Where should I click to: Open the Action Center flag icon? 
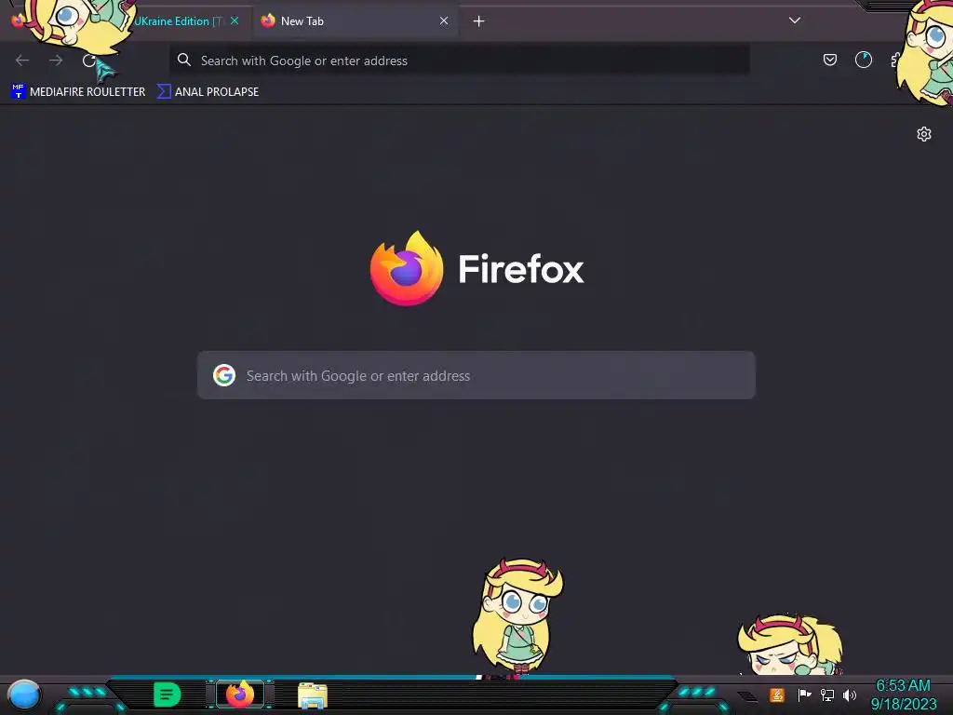(x=804, y=695)
